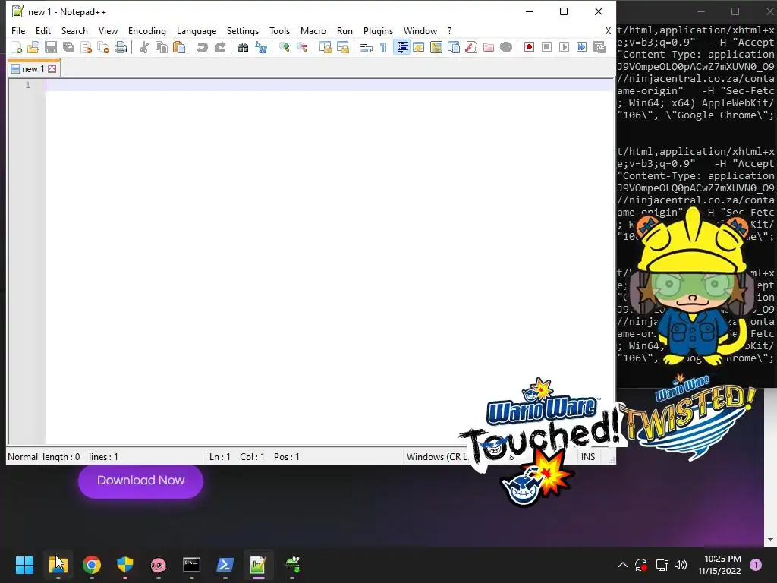777x583 pixels.
Task: Toggle INS mode in the status bar
Action: pyautogui.click(x=588, y=456)
